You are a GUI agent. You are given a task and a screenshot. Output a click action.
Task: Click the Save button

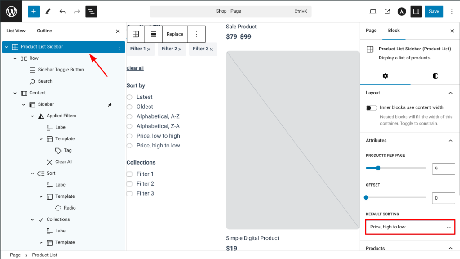(434, 11)
